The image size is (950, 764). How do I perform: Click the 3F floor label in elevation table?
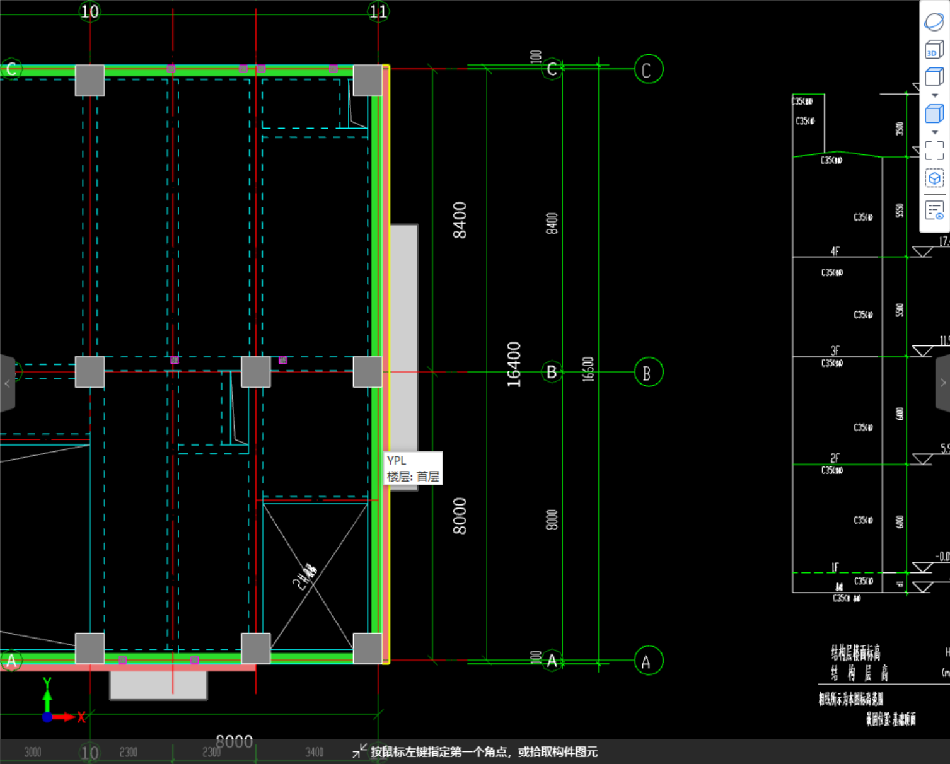coord(835,350)
